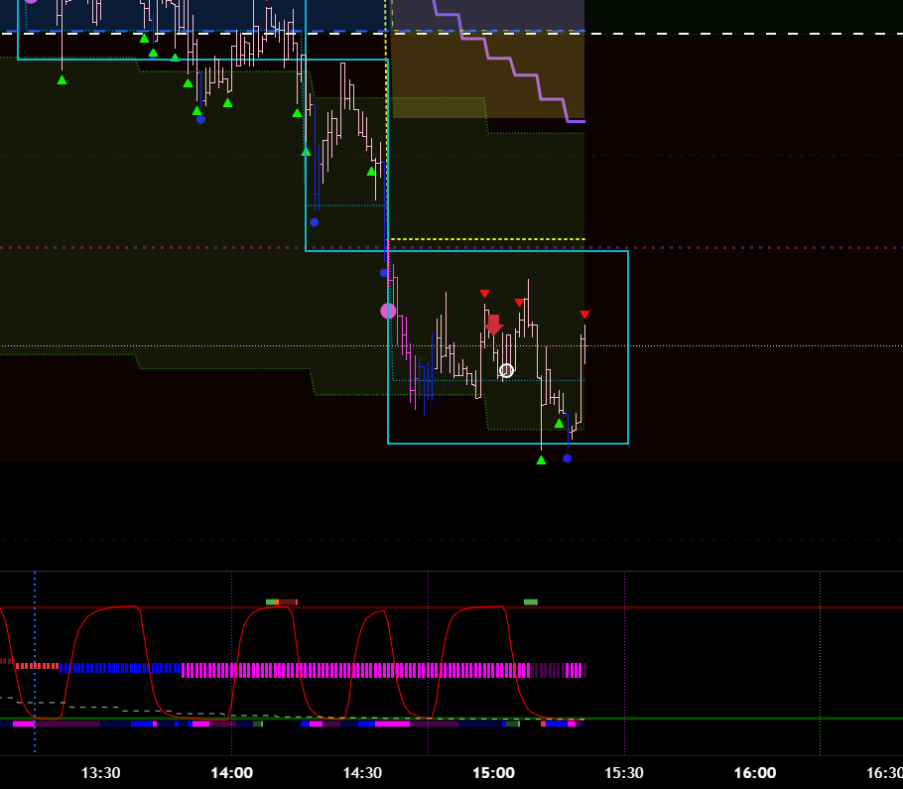Click the blue dot under the 14:20 bars
This screenshot has height=789, width=903.
coord(314,222)
